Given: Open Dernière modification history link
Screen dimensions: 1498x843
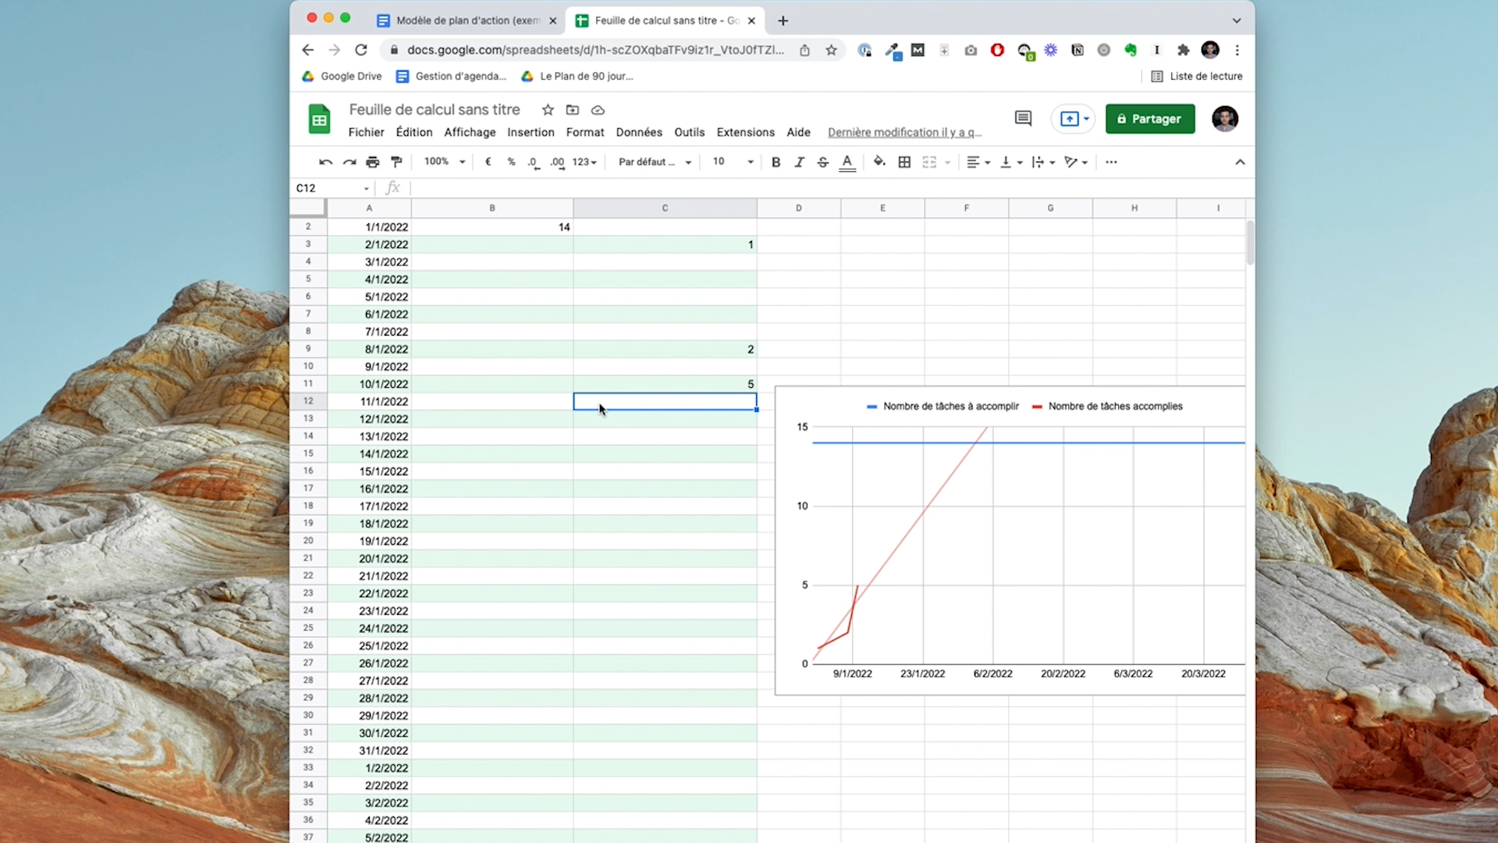Looking at the screenshot, I should tap(904, 133).
